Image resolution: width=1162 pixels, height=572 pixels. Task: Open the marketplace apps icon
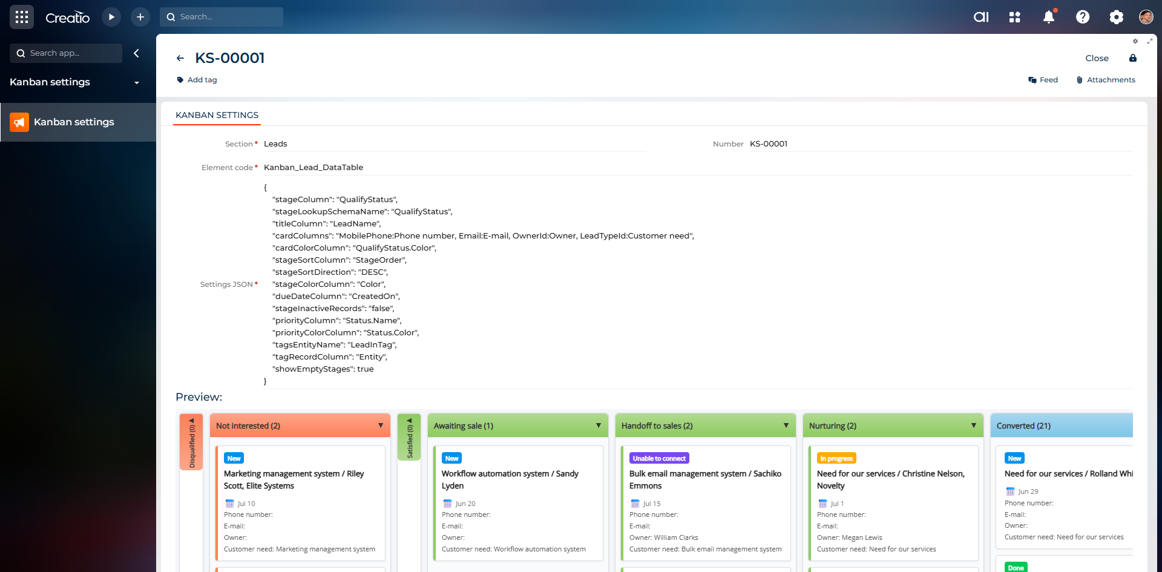[x=1015, y=17]
